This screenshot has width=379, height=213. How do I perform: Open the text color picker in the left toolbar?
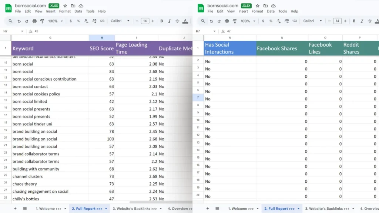185,21
